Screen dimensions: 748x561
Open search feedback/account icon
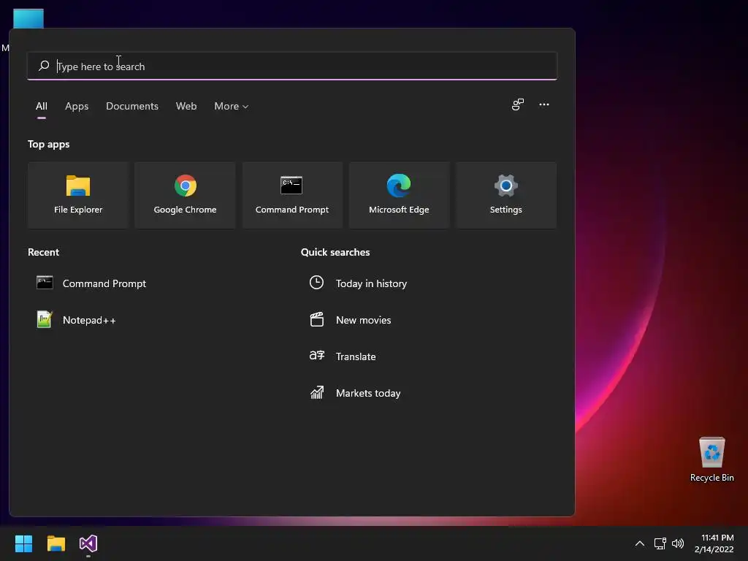pos(518,104)
